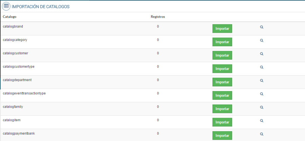The height and width of the screenshot is (141, 305).
Task: Click magnifier icon for catalogeventtransactiontype
Action: click(262, 94)
